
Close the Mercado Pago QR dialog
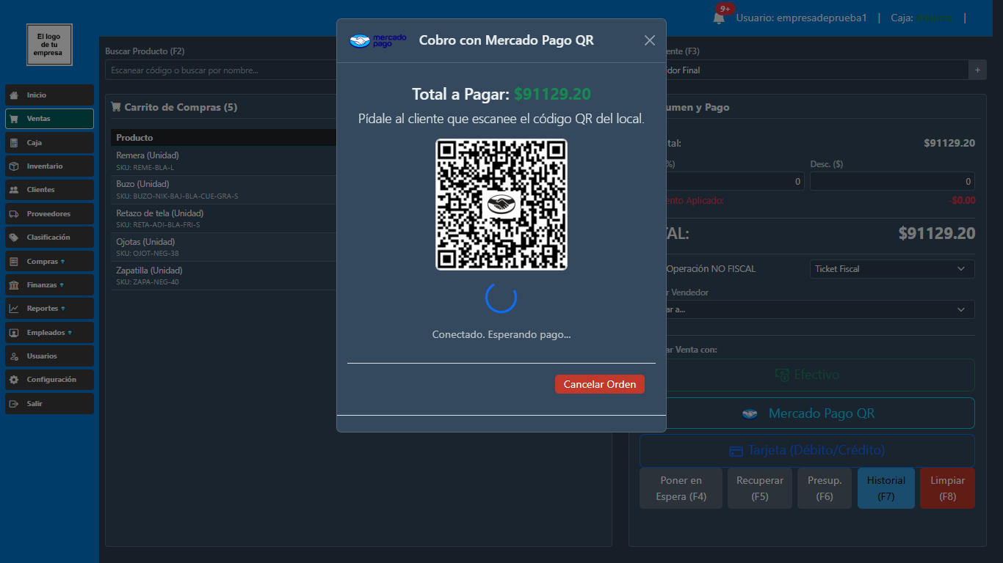[x=649, y=40]
